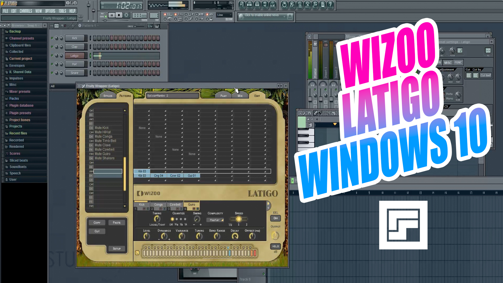Click the Copy button in Latigo

pyautogui.click(x=97, y=222)
